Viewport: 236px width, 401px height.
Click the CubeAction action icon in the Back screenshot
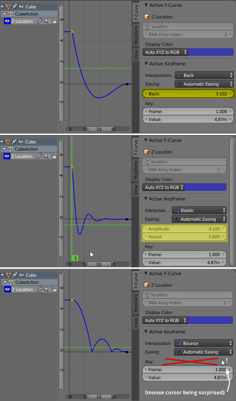(x=11, y=14)
